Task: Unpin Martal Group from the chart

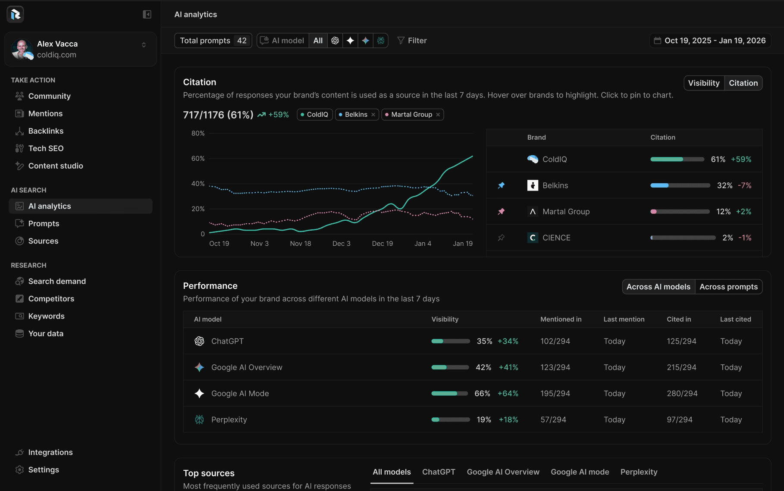Action: point(501,212)
